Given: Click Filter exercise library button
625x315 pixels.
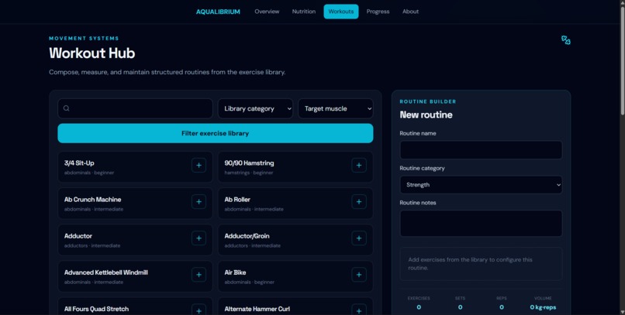Looking at the screenshot, I should click(x=216, y=133).
